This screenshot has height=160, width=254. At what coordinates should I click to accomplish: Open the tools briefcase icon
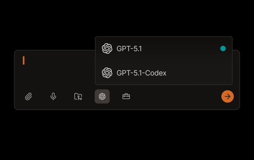point(126,96)
